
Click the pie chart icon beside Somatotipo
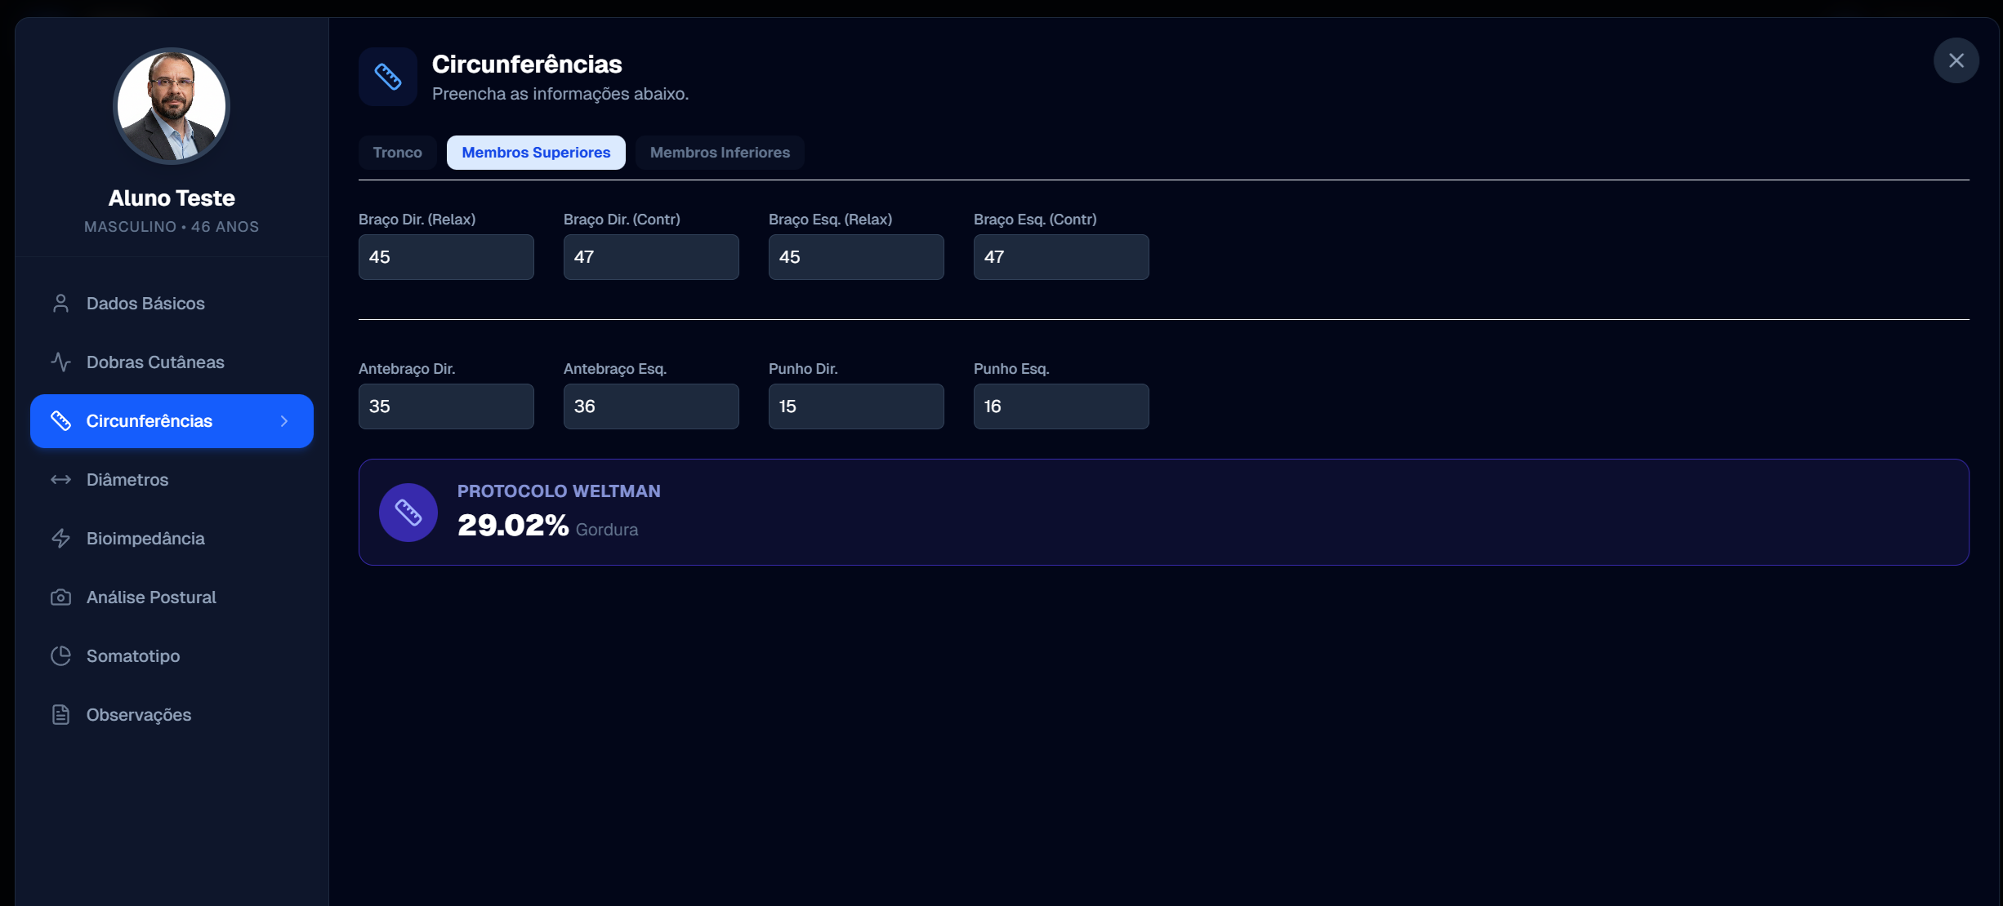coord(60,656)
